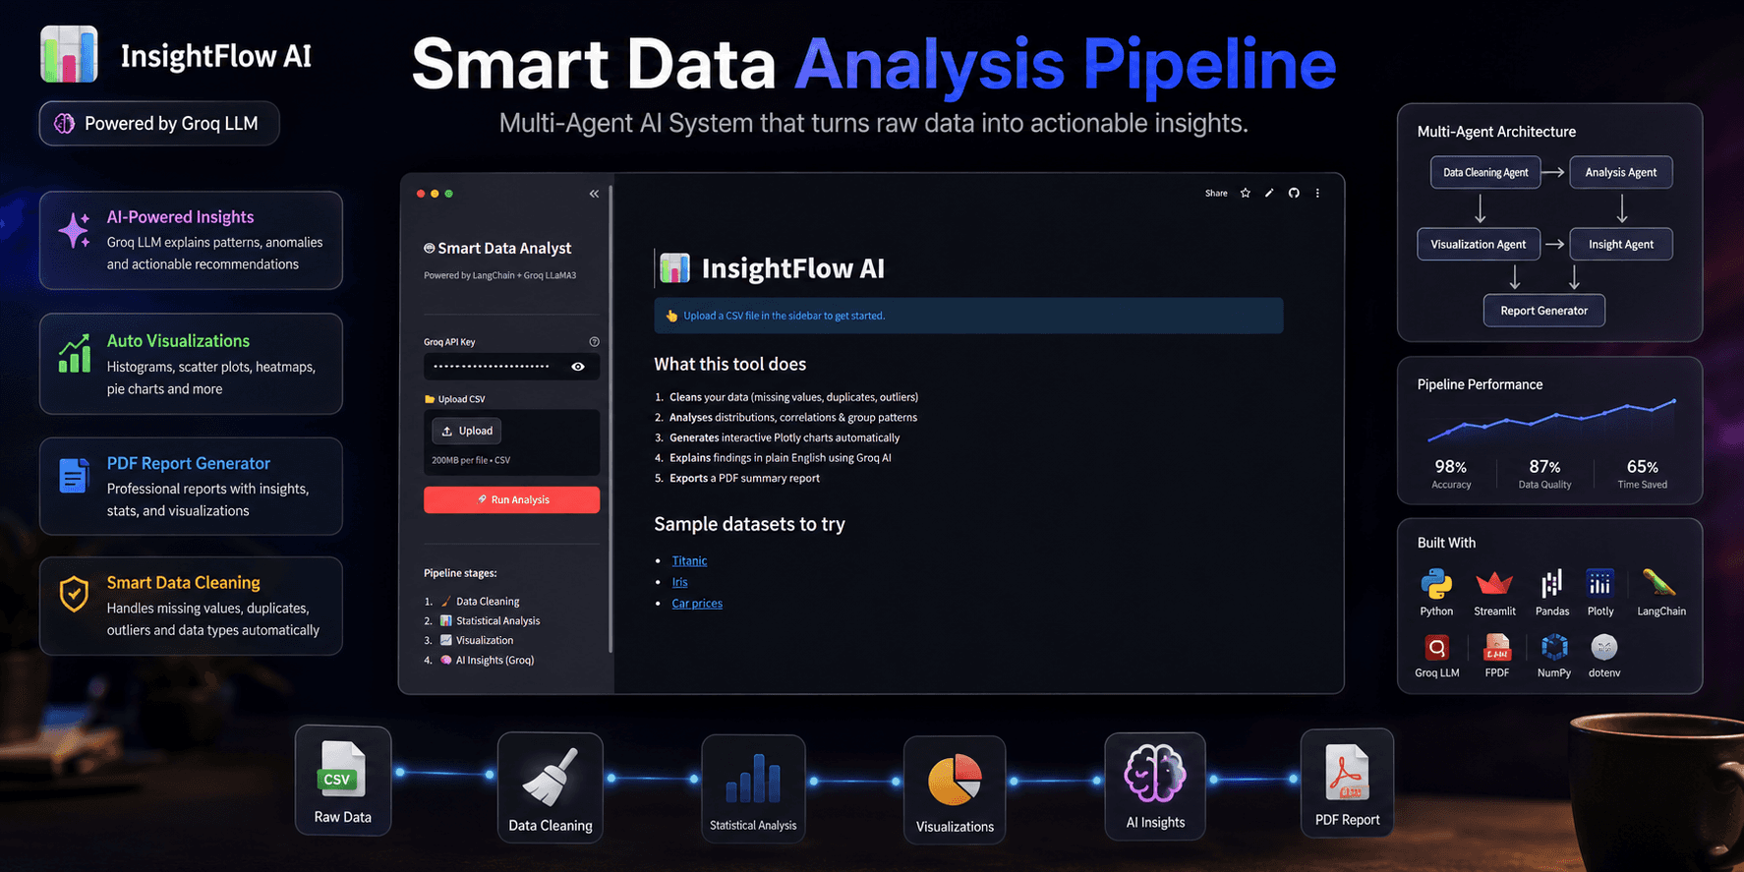Click the Pandas icon in Built With
The image size is (1744, 872).
coord(1552,584)
